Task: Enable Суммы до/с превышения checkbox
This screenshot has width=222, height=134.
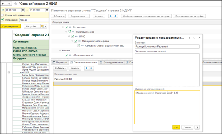Action: click(x=2, y=15)
